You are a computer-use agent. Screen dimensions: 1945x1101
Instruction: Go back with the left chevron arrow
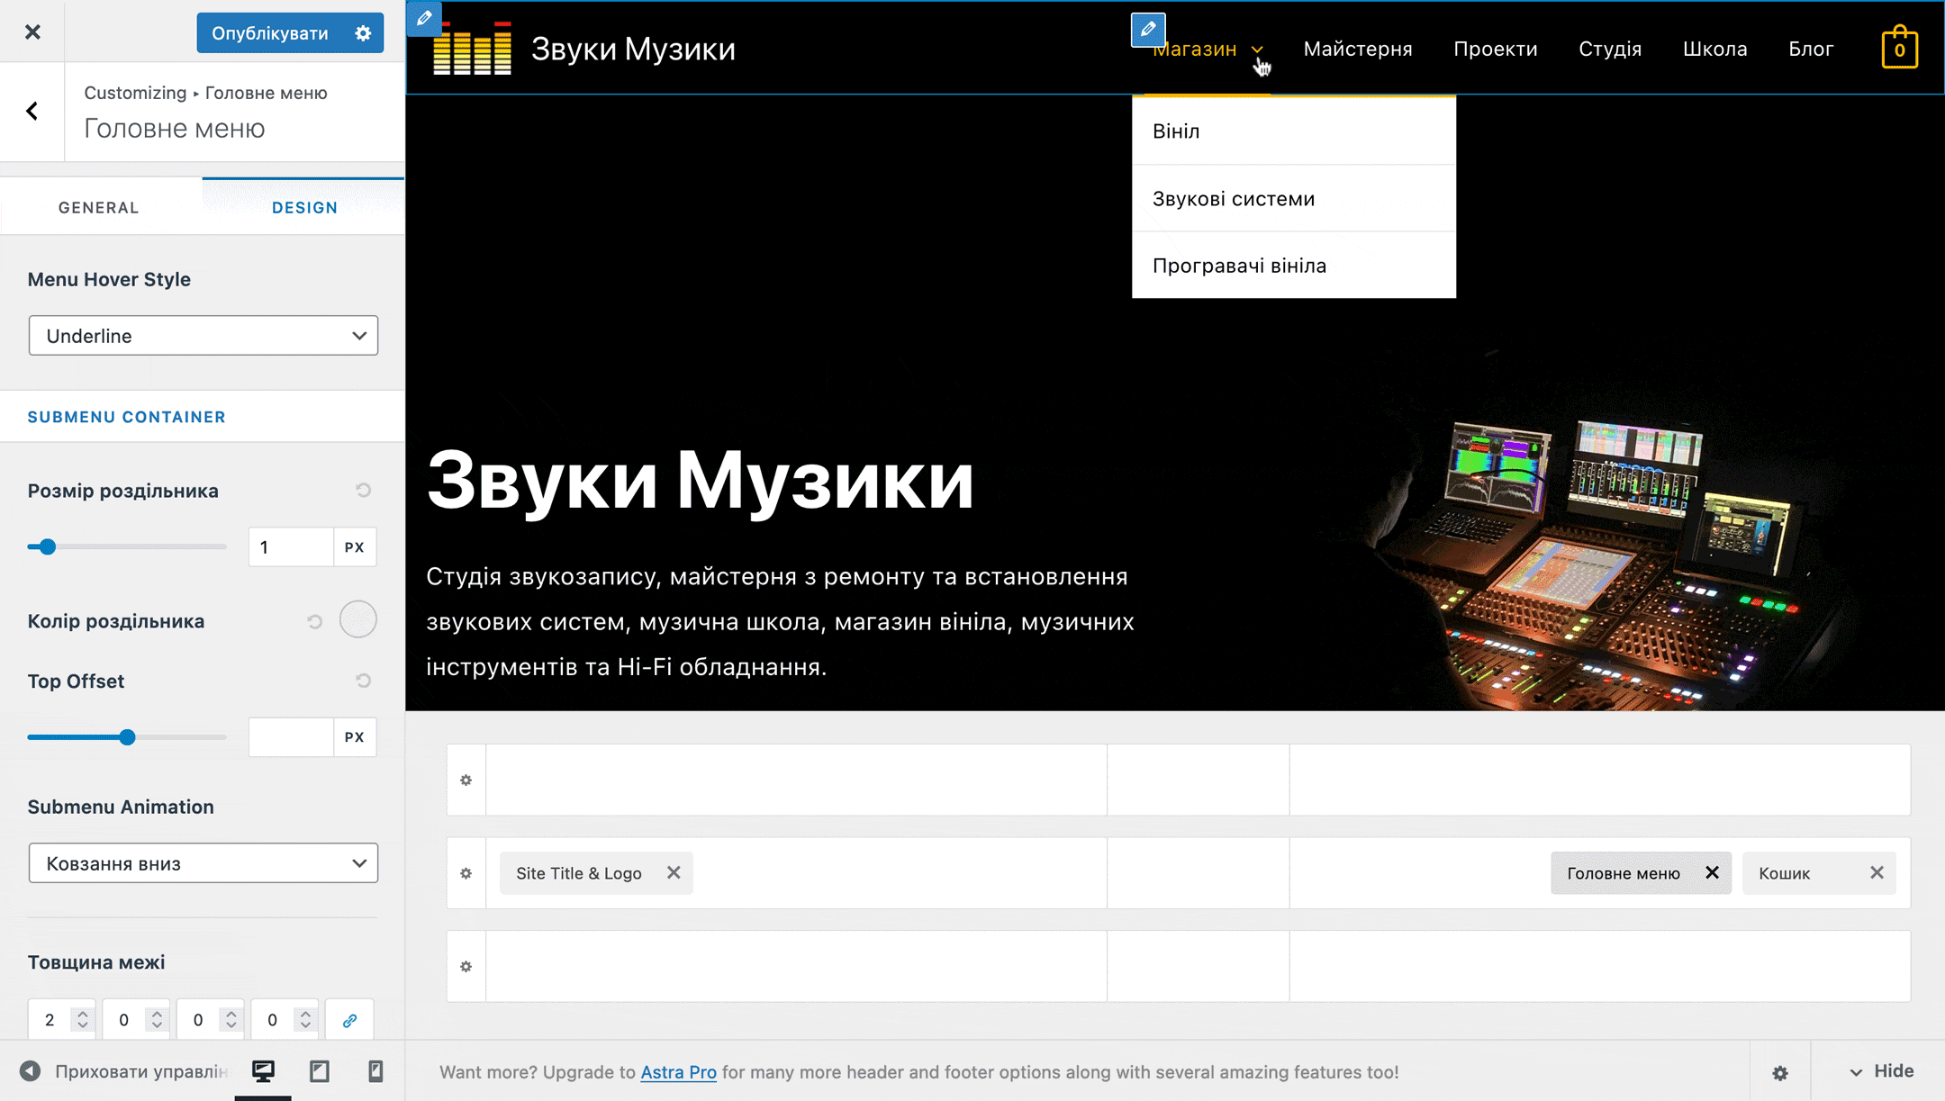tap(32, 111)
